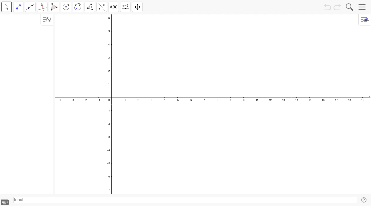
Task: Select the ABC Text tool
Action: pyautogui.click(x=114, y=7)
